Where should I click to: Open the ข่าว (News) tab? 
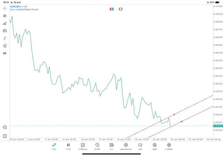tap(111, 147)
